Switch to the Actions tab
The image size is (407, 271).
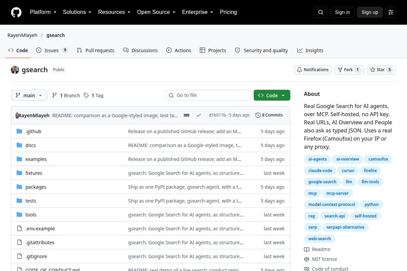178,50
